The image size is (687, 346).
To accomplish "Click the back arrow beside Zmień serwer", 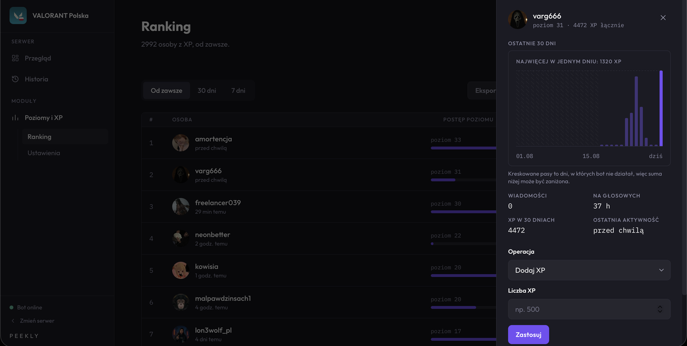I will (13, 321).
